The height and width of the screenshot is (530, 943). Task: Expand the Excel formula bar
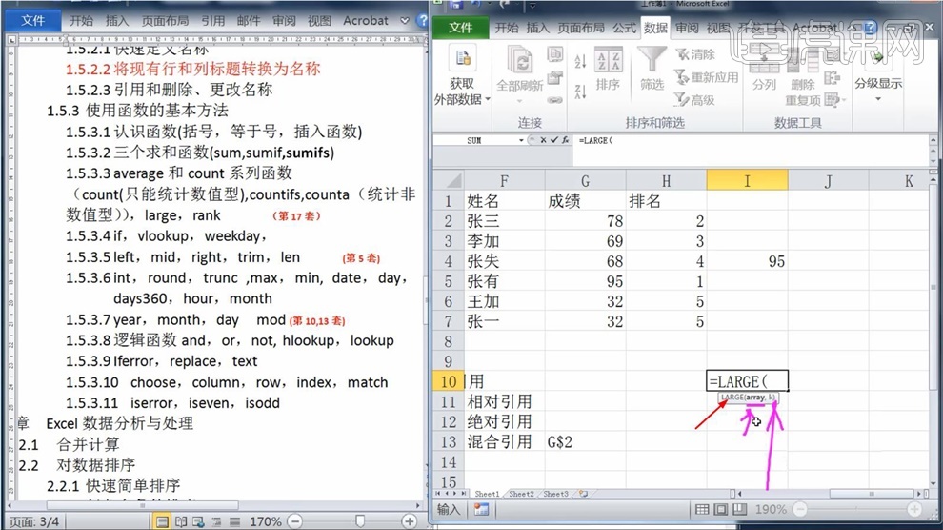pos(933,141)
